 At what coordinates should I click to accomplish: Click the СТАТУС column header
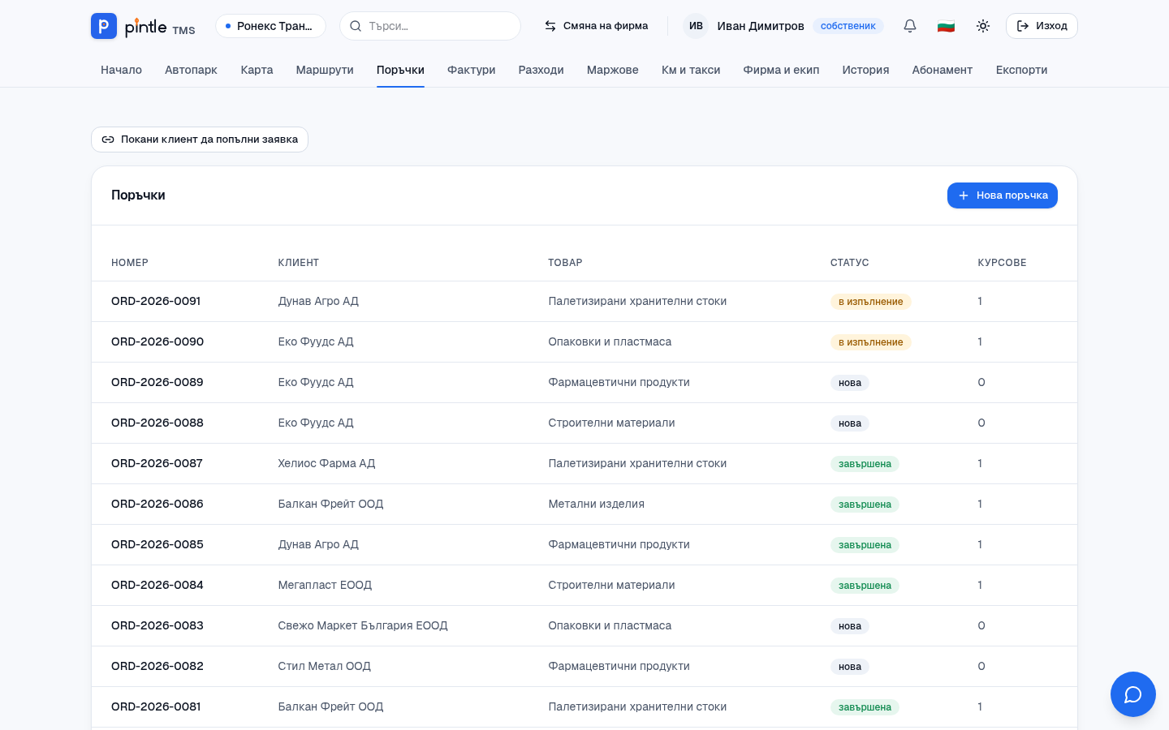(x=850, y=263)
